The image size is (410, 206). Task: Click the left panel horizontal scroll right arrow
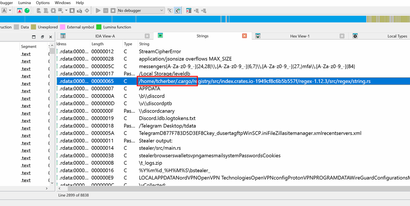[47, 188]
